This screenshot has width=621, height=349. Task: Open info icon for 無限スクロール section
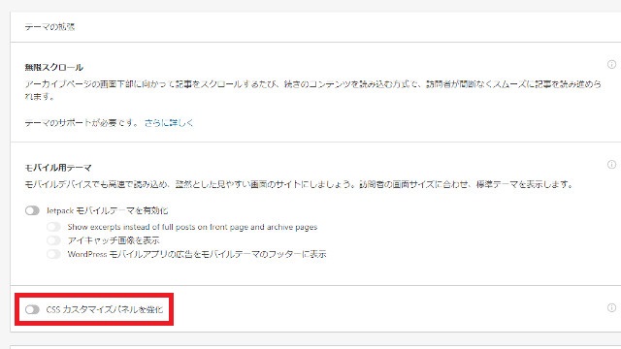pos(611,64)
